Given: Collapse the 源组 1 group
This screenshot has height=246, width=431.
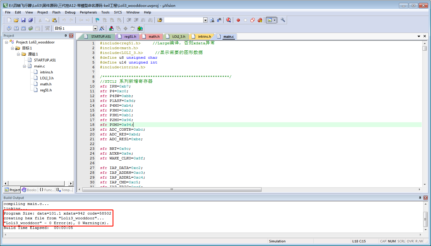Looking at the screenshot, I should [x=18, y=54].
